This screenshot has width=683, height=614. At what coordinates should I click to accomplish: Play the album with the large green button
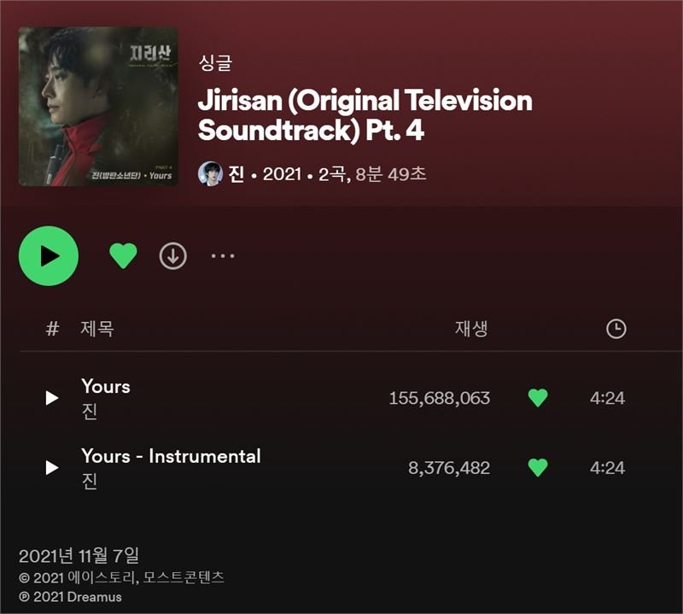pyautogui.click(x=49, y=256)
